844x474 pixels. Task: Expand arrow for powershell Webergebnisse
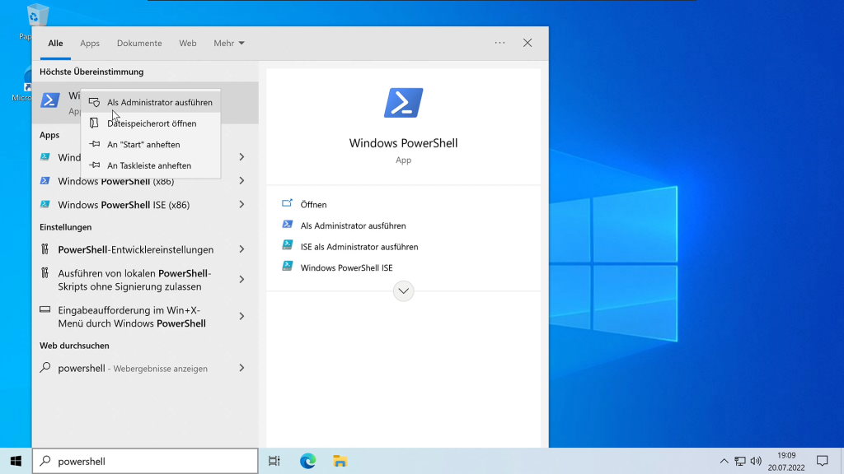click(x=241, y=368)
